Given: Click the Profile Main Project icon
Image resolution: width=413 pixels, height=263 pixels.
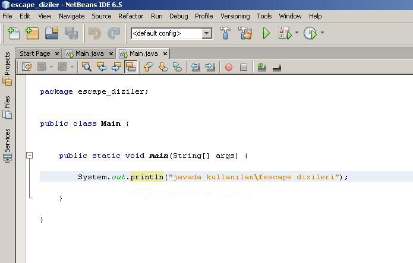Looking at the screenshot, I should tap(310, 33).
